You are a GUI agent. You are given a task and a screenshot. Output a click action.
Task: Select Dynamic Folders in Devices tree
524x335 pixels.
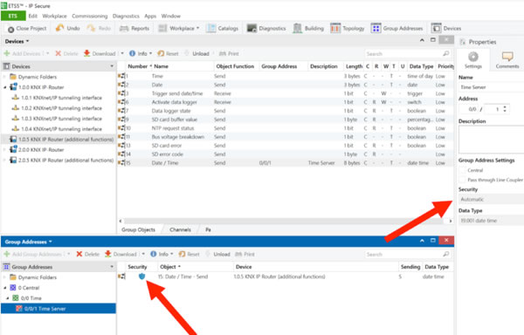37,77
